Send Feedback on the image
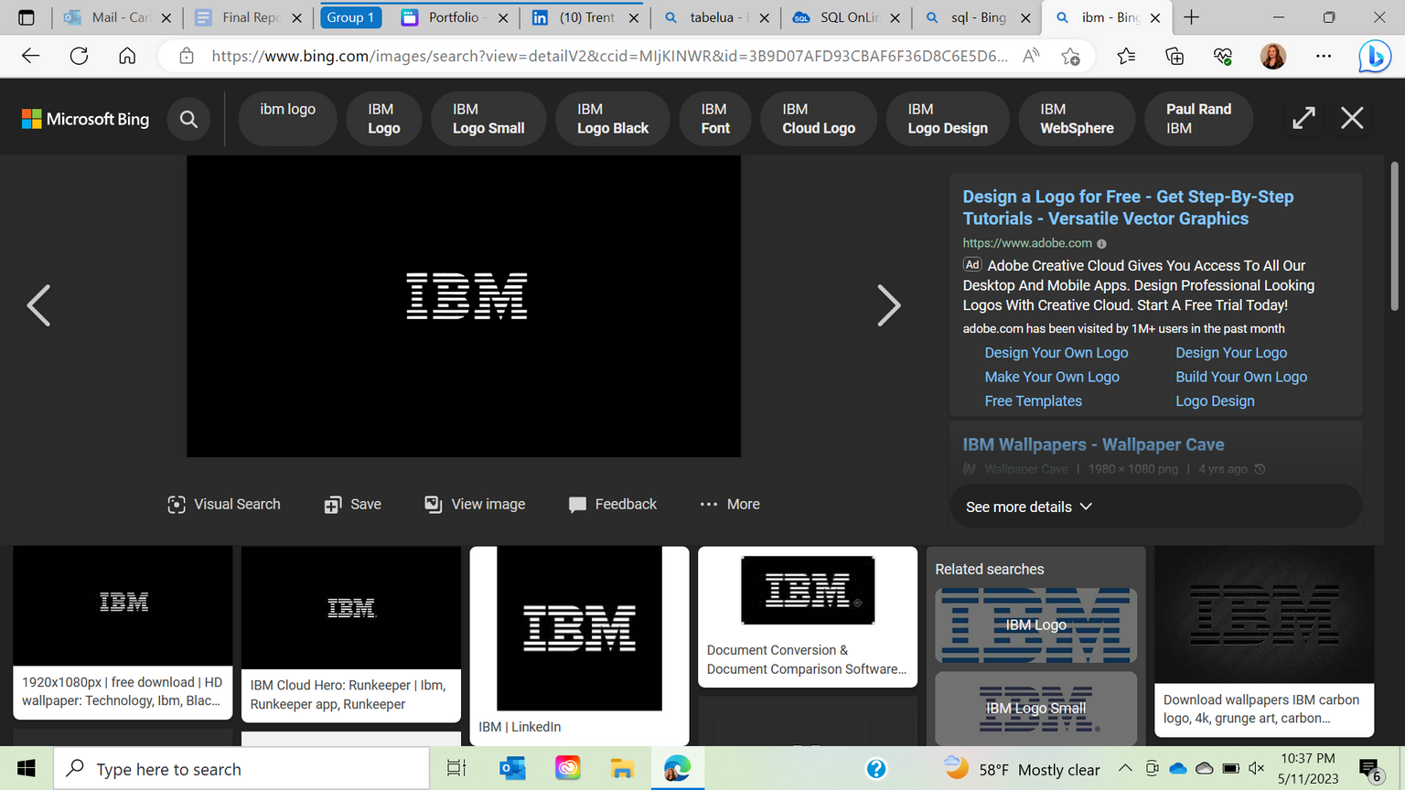The width and height of the screenshot is (1405, 790). [x=613, y=505]
